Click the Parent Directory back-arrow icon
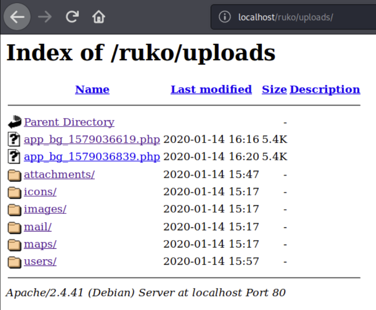 pos(14,122)
